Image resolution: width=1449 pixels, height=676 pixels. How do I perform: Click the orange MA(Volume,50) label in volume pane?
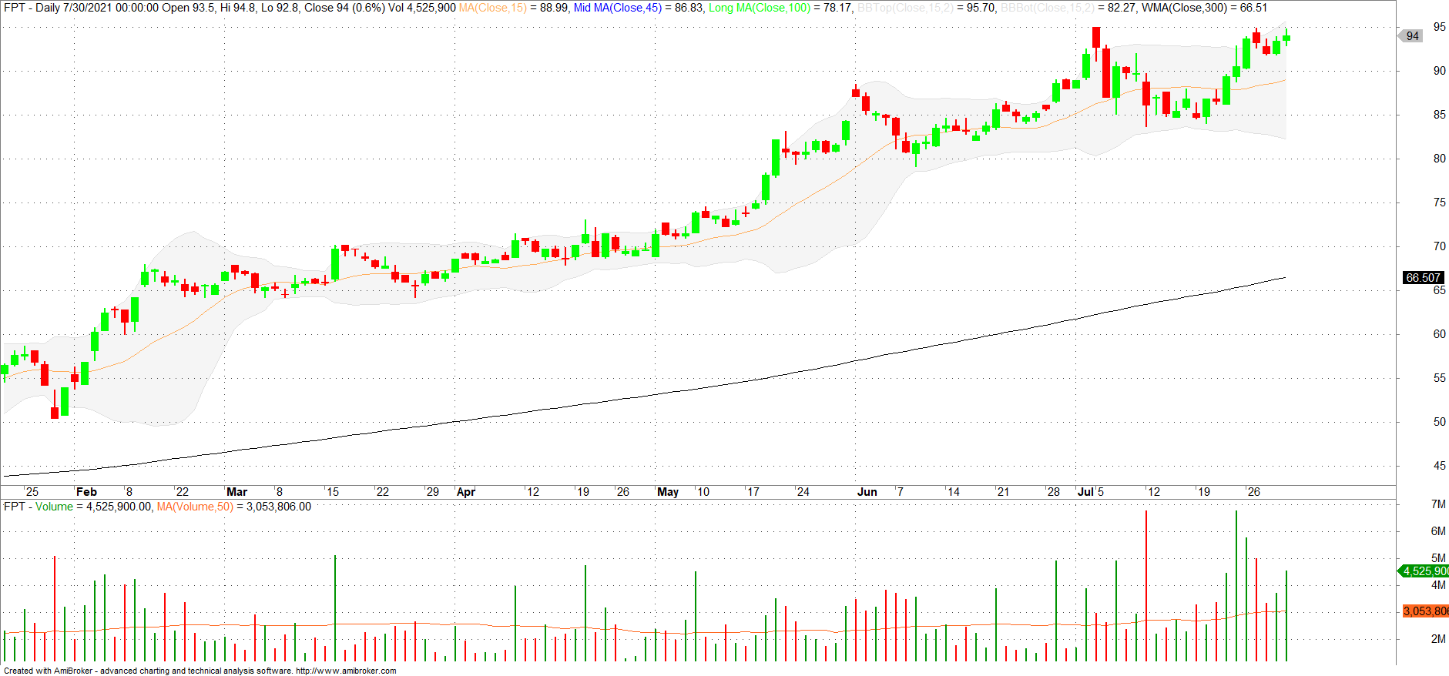tap(194, 507)
